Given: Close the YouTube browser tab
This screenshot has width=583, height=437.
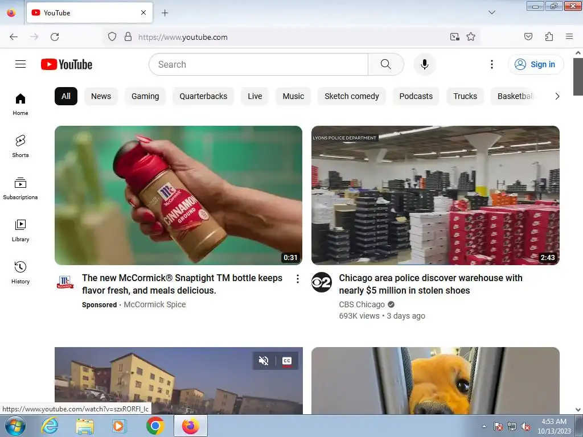Looking at the screenshot, I should tap(143, 13).
